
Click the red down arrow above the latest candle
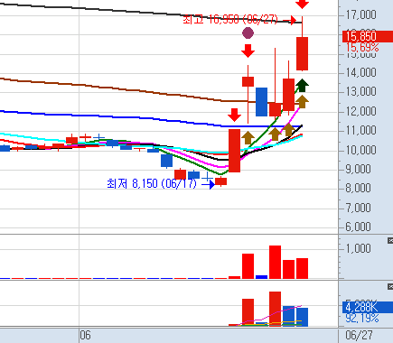click(x=302, y=5)
